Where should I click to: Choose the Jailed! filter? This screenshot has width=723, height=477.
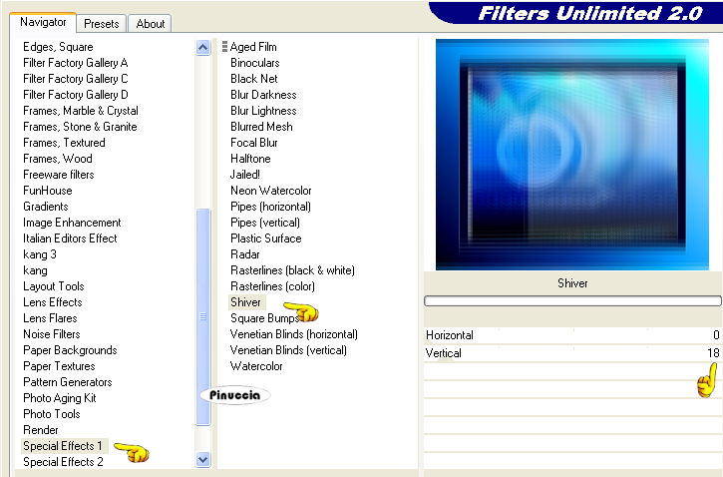tap(245, 175)
